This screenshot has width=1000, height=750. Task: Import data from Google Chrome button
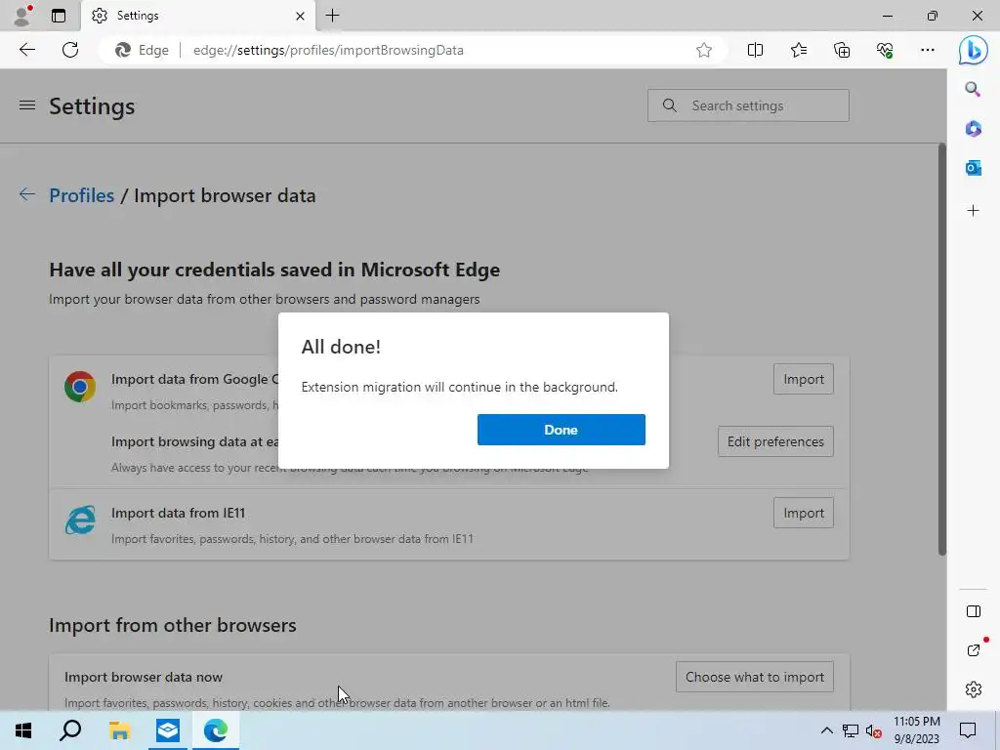coord(803,379)
